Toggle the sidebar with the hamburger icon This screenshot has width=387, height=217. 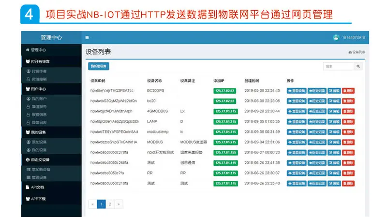87,38
